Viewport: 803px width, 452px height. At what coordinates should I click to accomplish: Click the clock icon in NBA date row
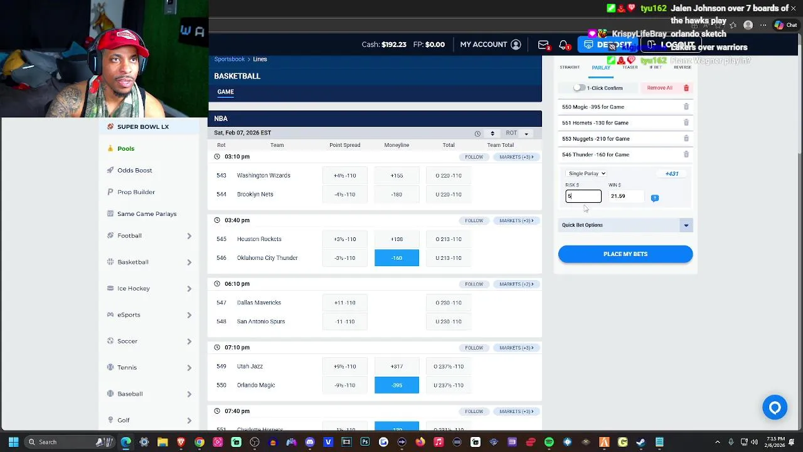point(477,133)
